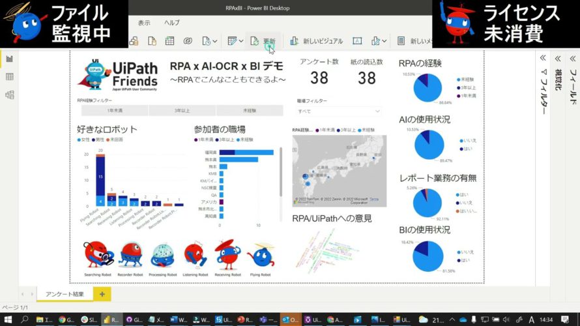
Task: Click the previous page tab arrow
Action: (x=23, y=294)
